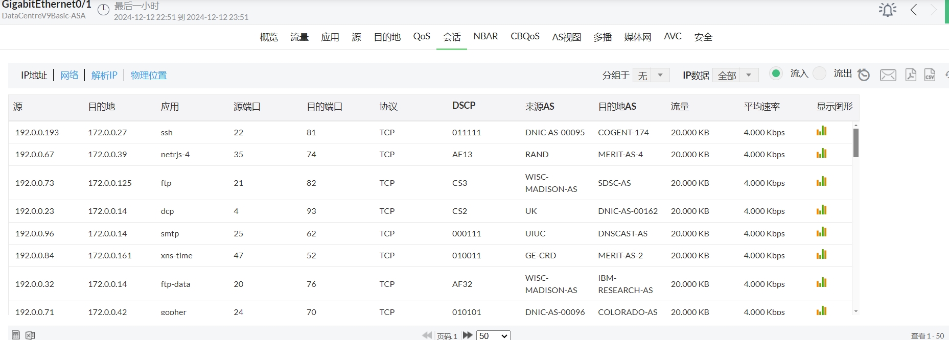Select the 流出 outbound radio button
Screen dimensions: 949x340
tap(819, 74)
